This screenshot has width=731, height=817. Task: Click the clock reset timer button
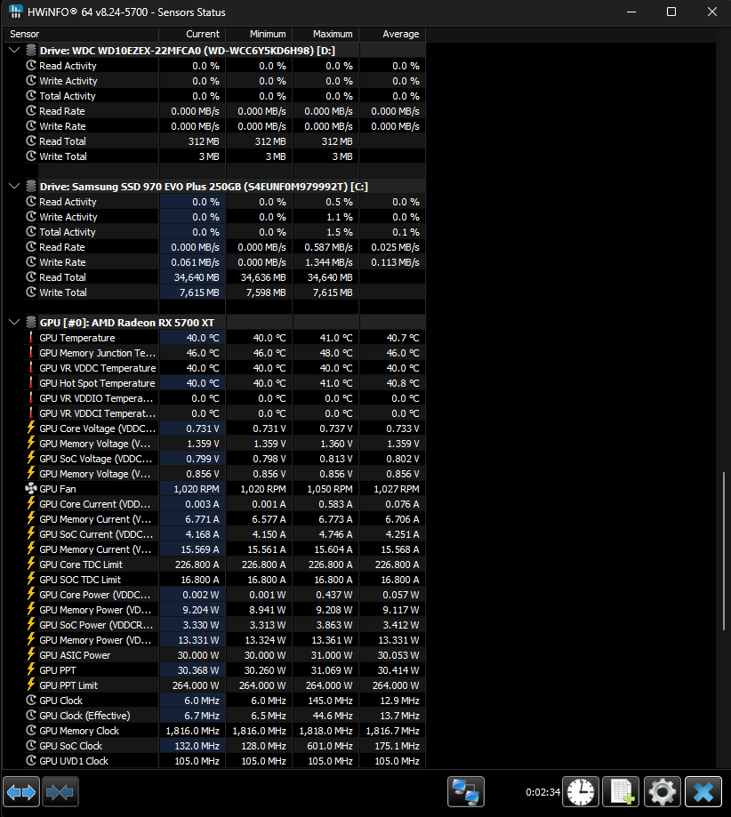click(x=581, y=792)
